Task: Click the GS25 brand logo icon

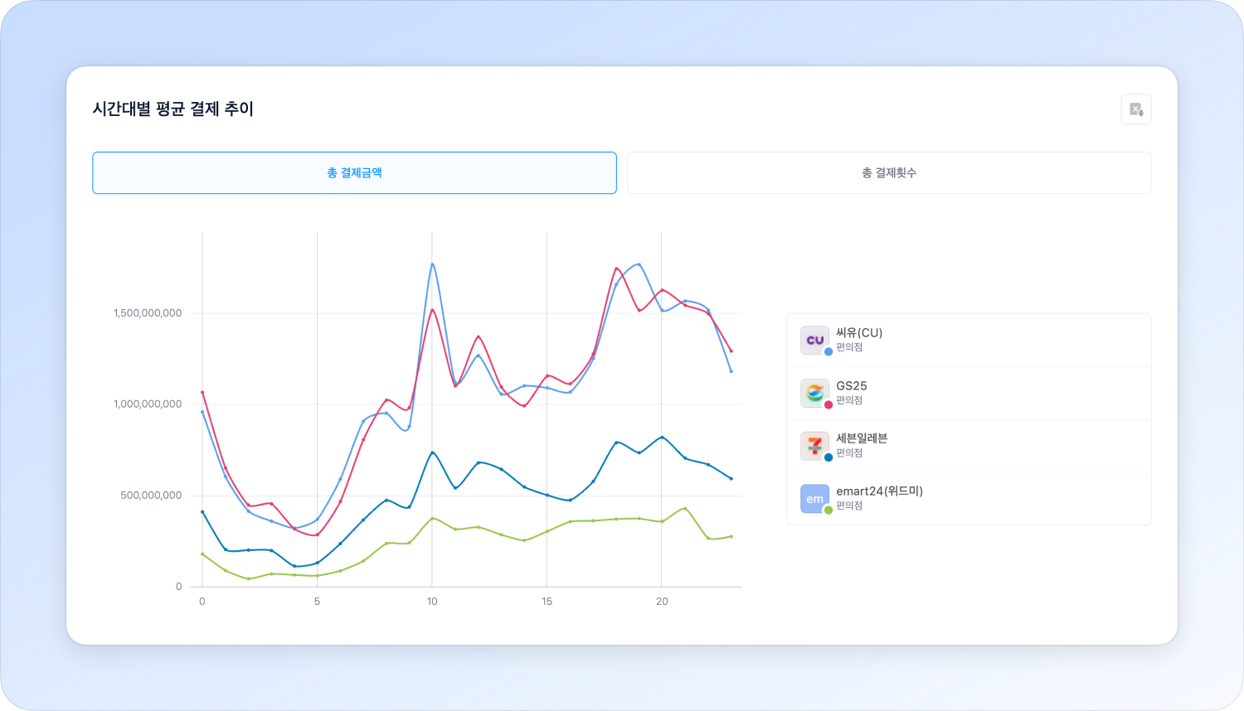Action: pyautogui.click(x=814, y=393)
